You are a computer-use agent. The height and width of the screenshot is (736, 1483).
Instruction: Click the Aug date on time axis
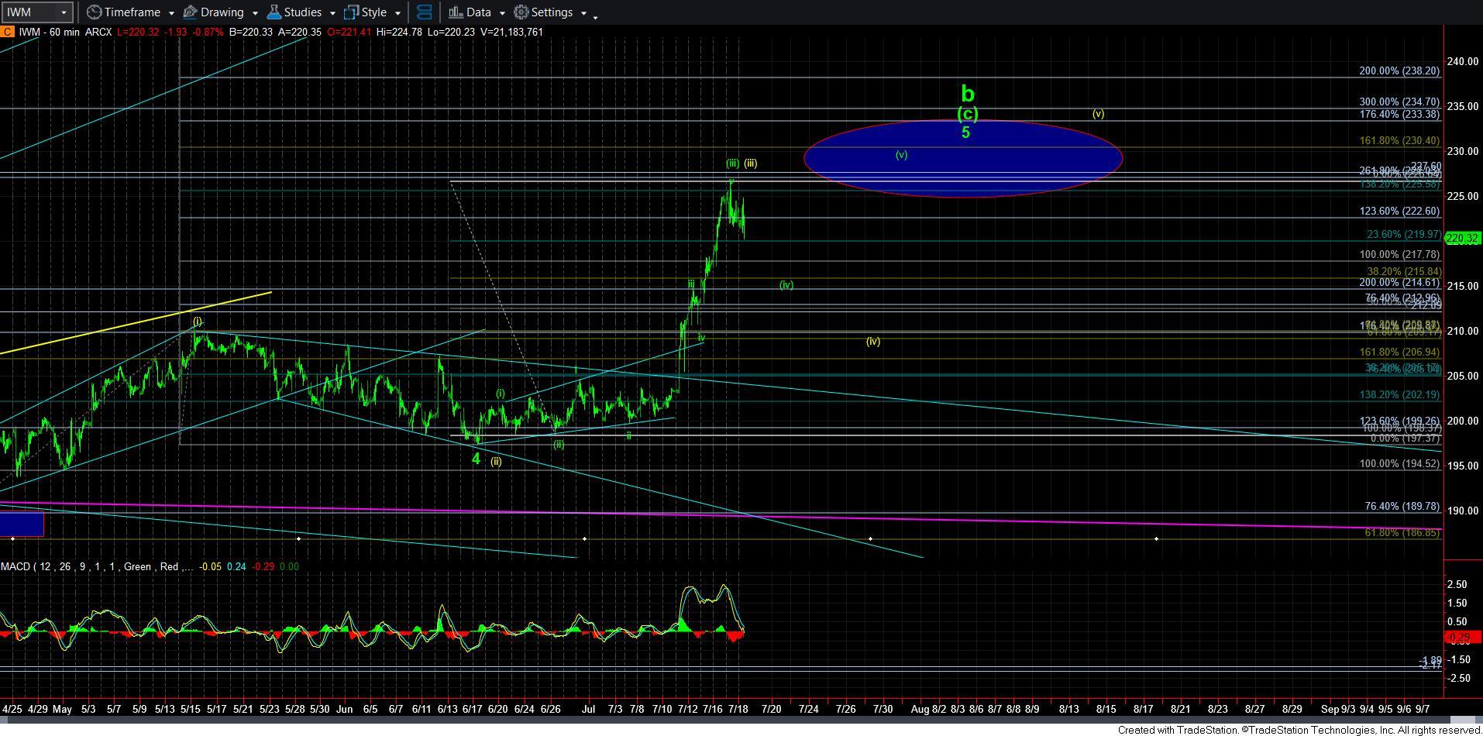pos(919,709)
